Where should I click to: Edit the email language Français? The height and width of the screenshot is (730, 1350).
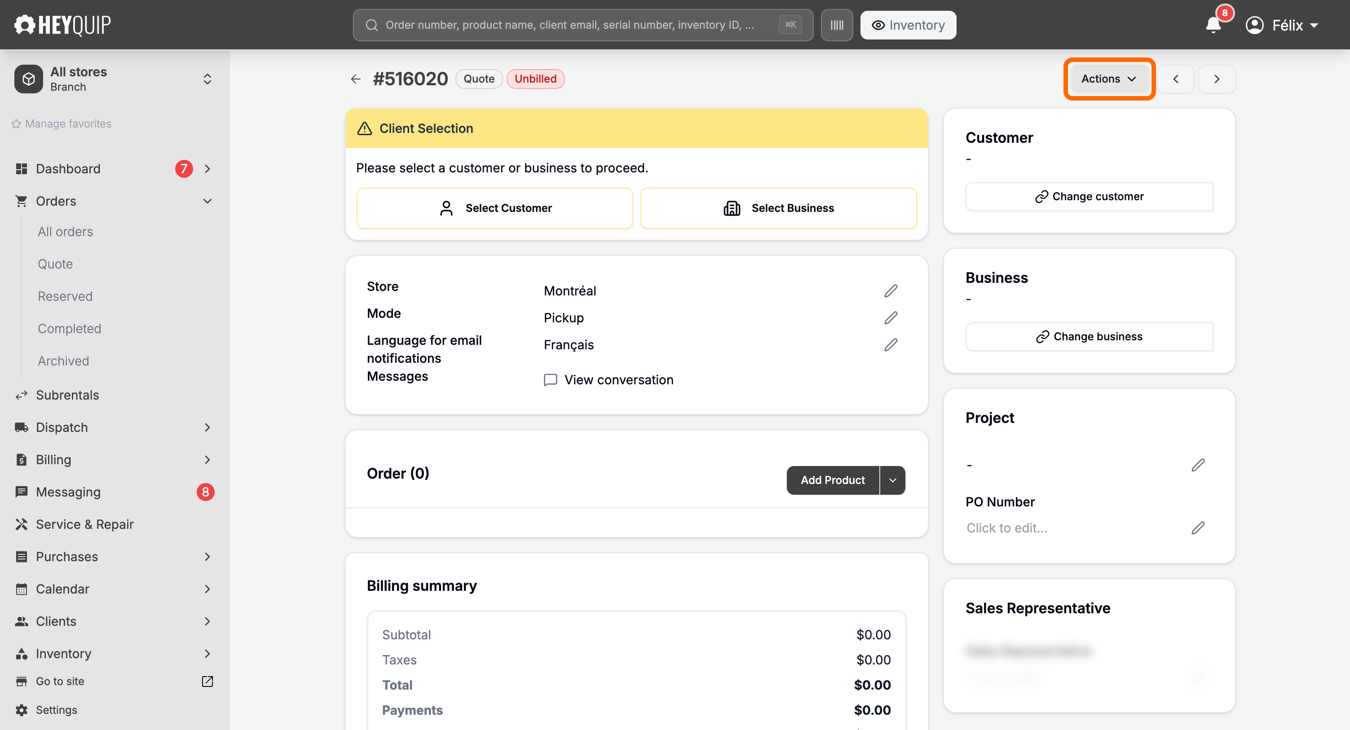click(x=891, y=345)
